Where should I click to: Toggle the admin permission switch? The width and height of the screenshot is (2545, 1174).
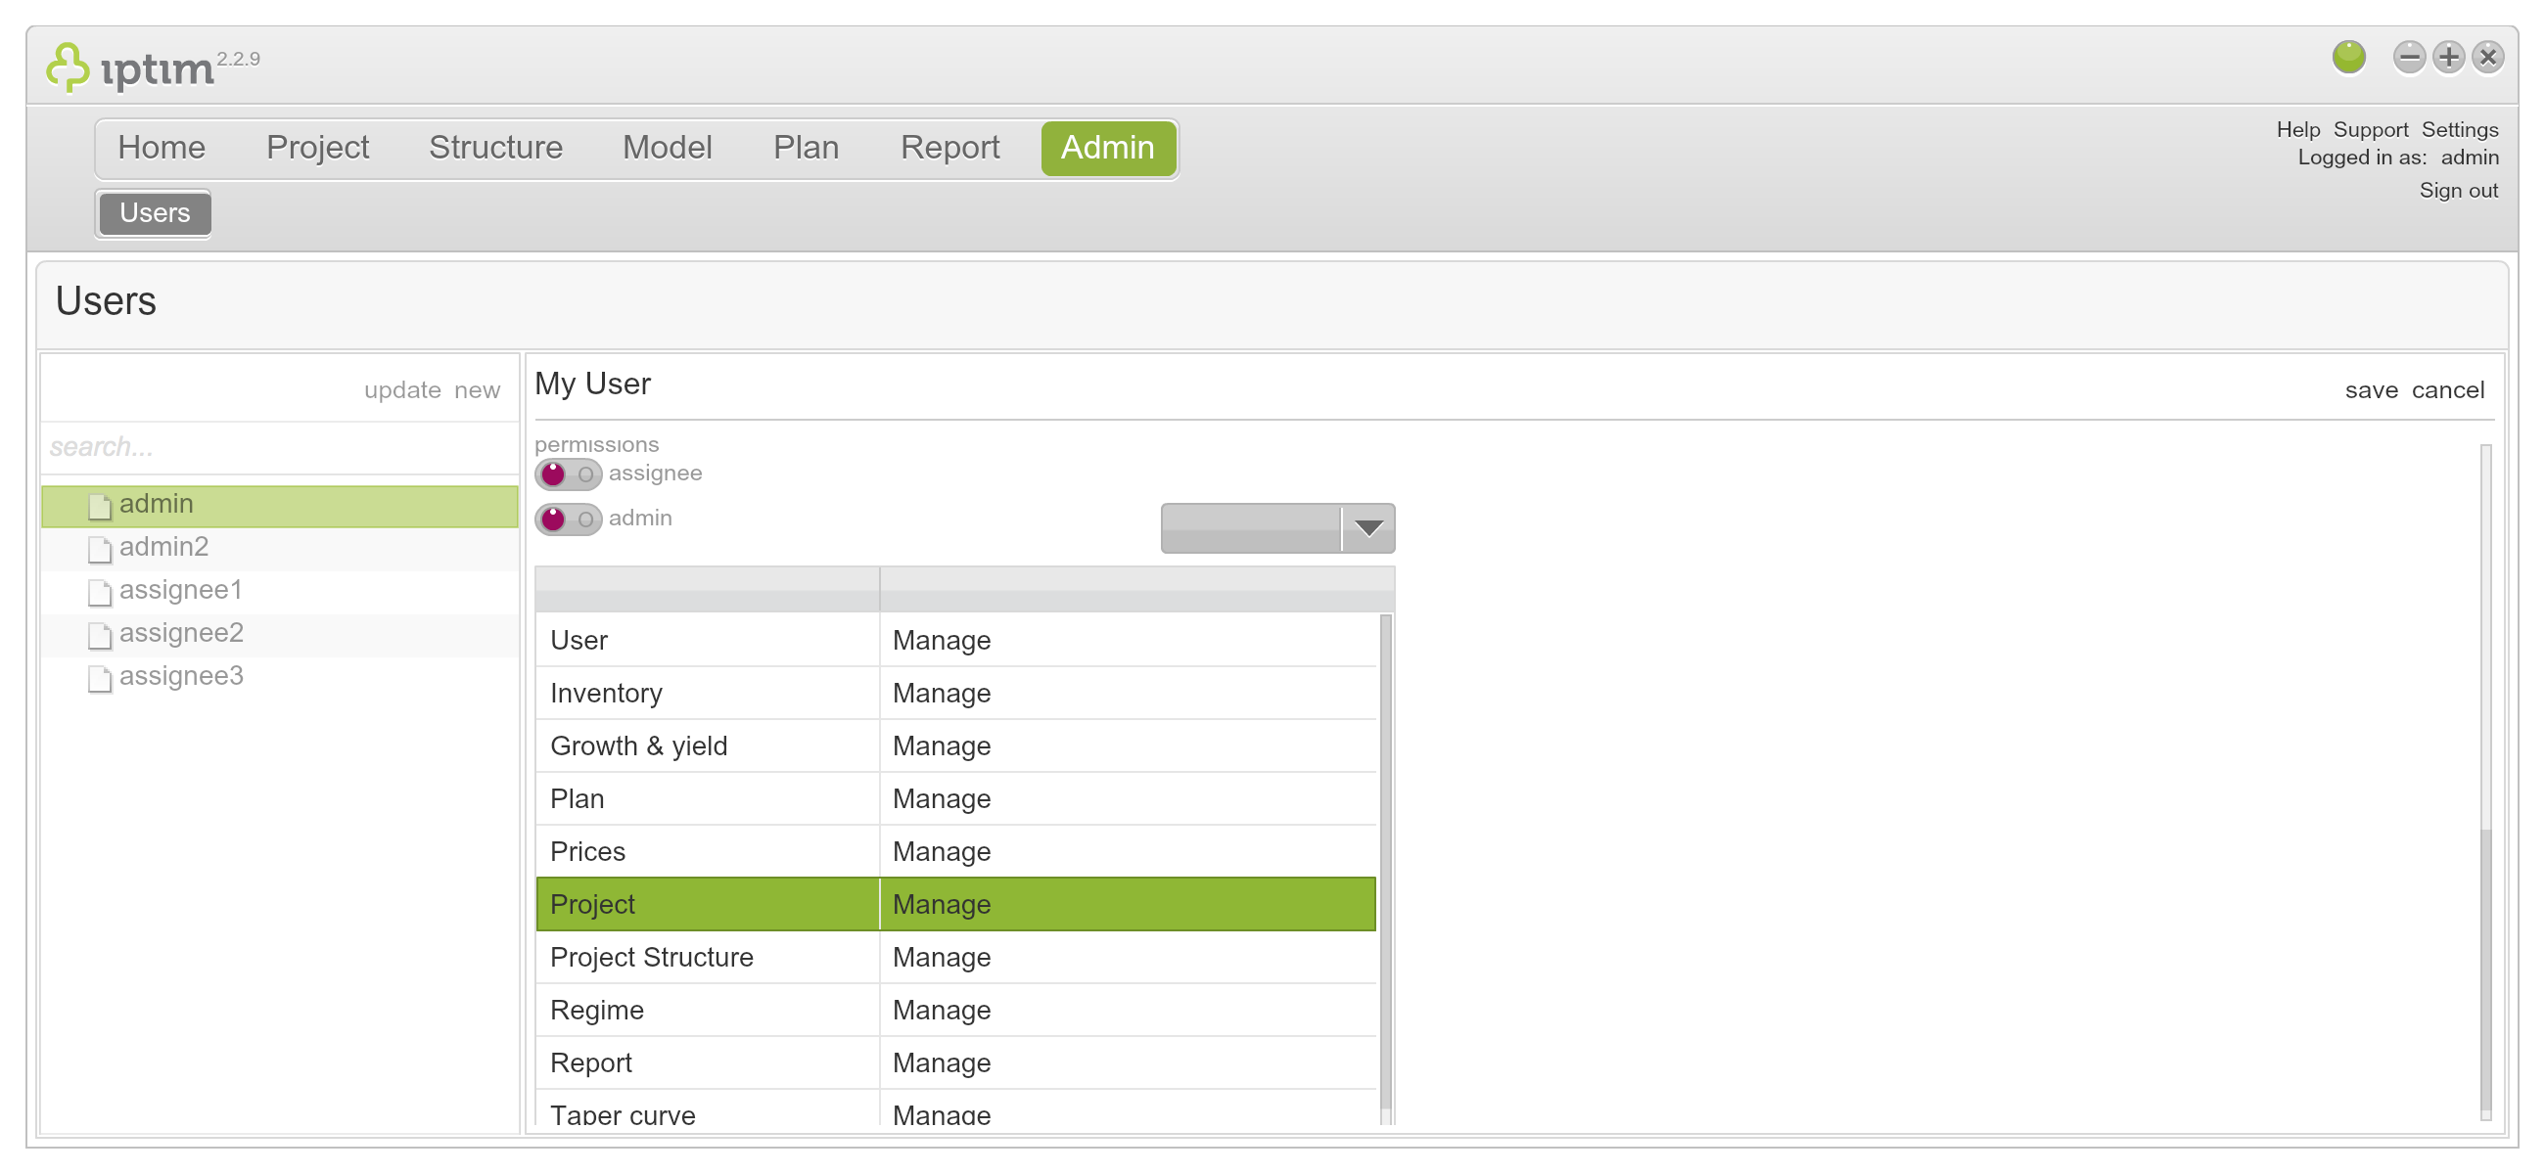pyautogui.click(x=568, y=519)
